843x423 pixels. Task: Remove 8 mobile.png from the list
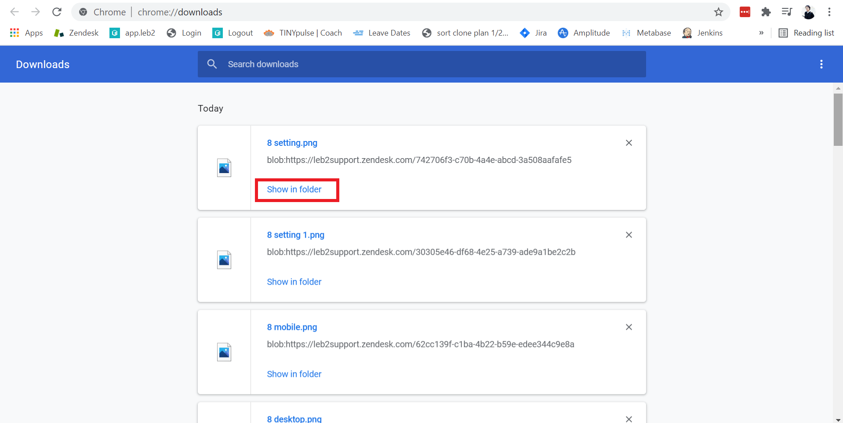tap(629, 327)
